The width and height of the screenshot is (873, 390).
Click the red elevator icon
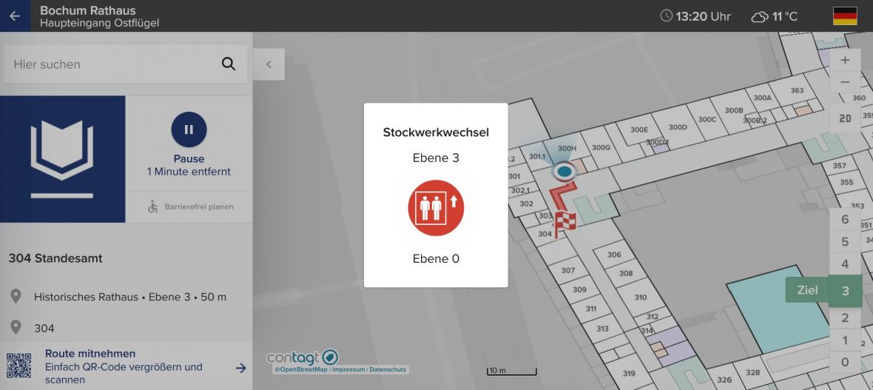436,208
